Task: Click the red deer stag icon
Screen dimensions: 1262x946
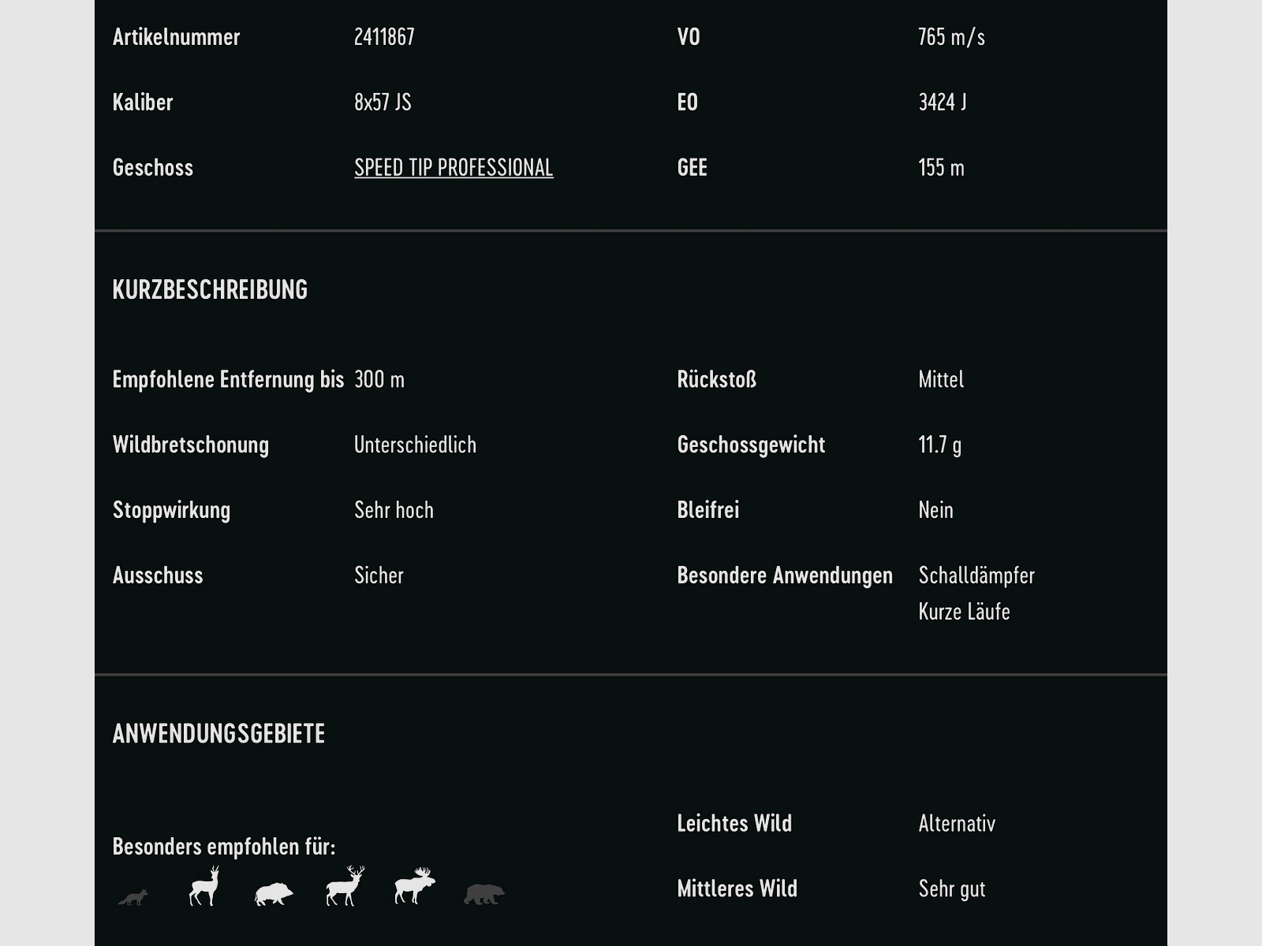Action: [345, 886]
